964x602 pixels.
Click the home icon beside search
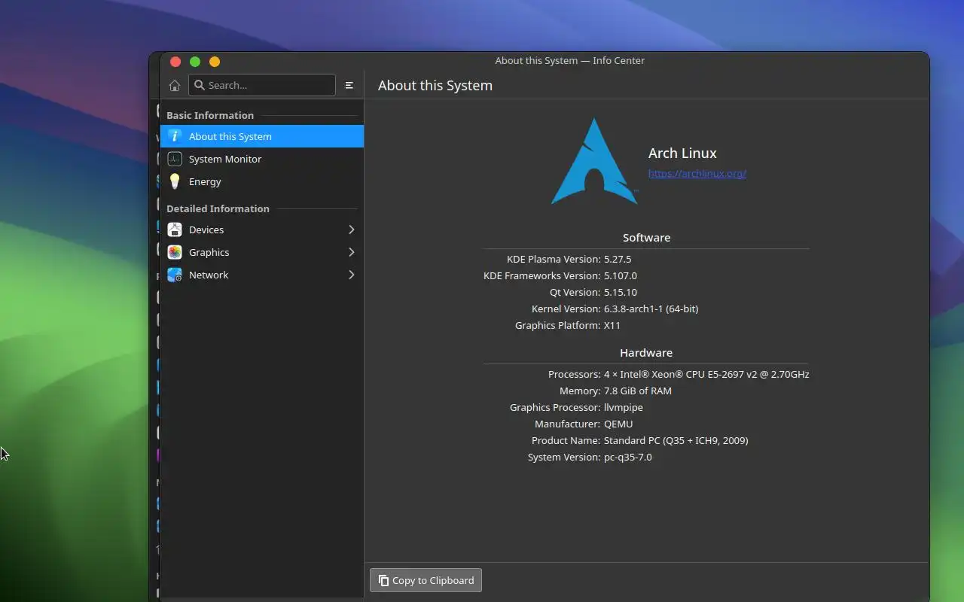pyautogui.click(x=175, y=85)
